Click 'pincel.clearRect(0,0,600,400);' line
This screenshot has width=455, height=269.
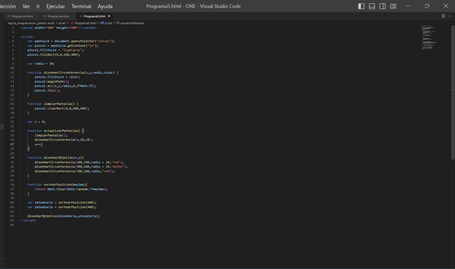pos(62,108)
